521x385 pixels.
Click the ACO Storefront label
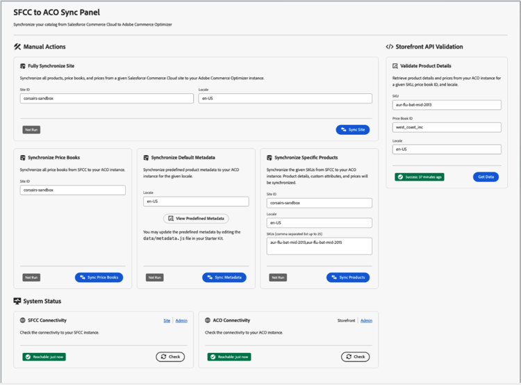point(346,320)
